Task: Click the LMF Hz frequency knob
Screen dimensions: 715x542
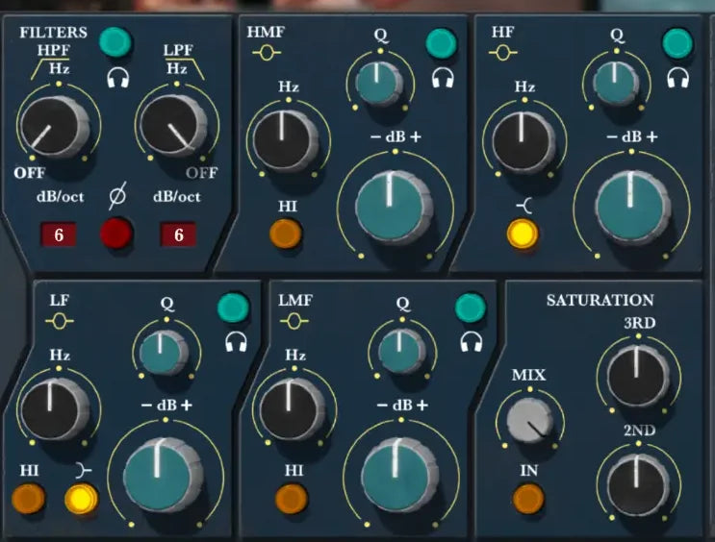Action: pos(292,409)
